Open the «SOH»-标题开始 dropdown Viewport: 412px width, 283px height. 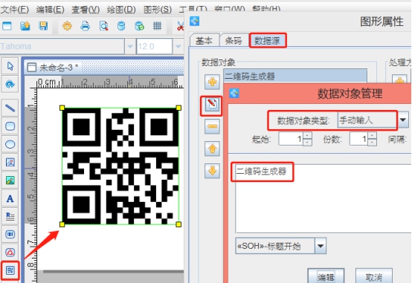321,246
